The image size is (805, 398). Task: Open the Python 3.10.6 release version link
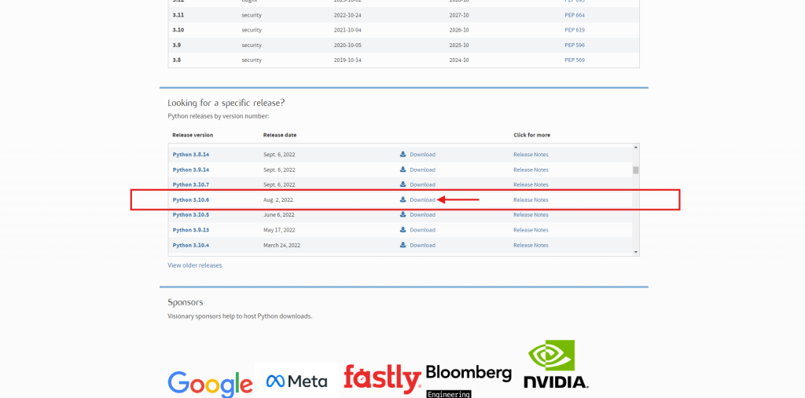pos(191,200)
